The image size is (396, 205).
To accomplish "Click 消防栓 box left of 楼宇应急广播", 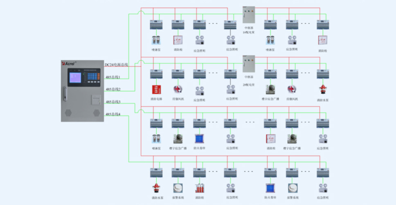I will click(x=270, y=139).
